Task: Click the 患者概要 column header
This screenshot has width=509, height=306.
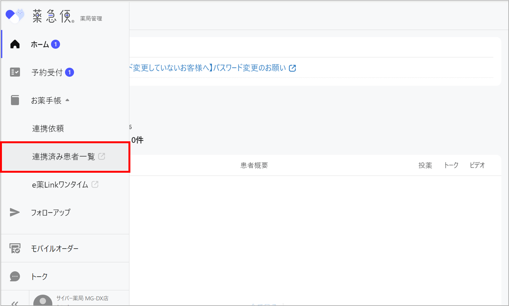Action: 254,165
